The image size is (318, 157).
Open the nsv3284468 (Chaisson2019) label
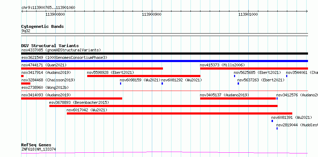(48, 80)
